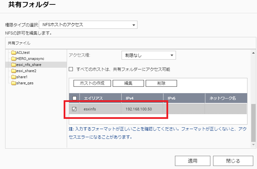Click the scroll-up arrow of the panel scrollbar
257x169 pixels.
254,53
